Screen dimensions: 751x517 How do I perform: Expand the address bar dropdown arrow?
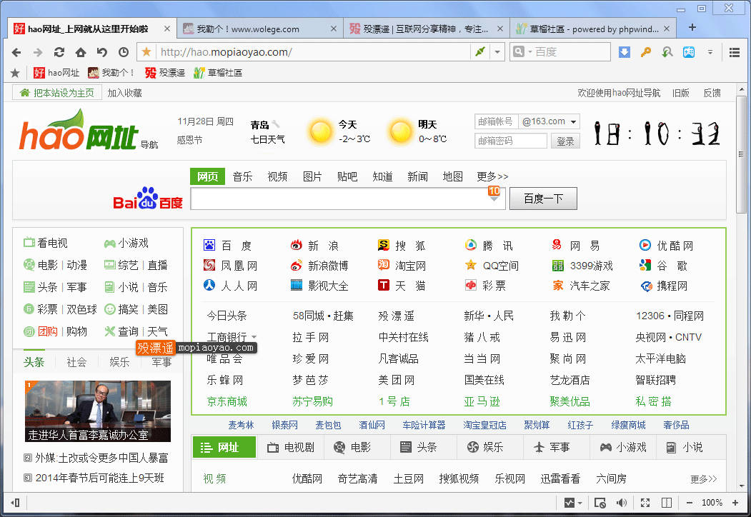[x=497, y=51]
